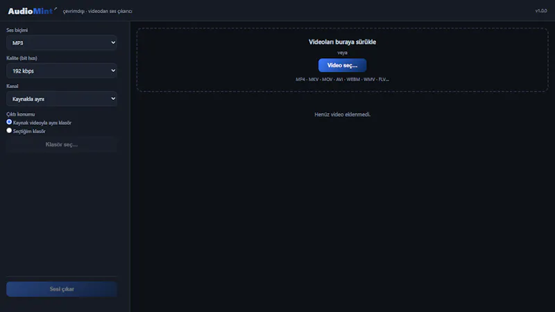Screen dimensions: 555x312
Task: Click the veya text in drop zone
Action: pos(342,53)
